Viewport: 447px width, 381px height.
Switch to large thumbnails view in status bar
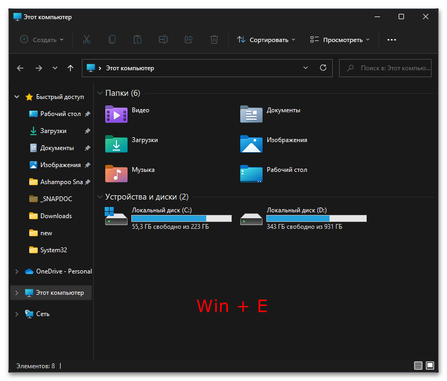429,366
